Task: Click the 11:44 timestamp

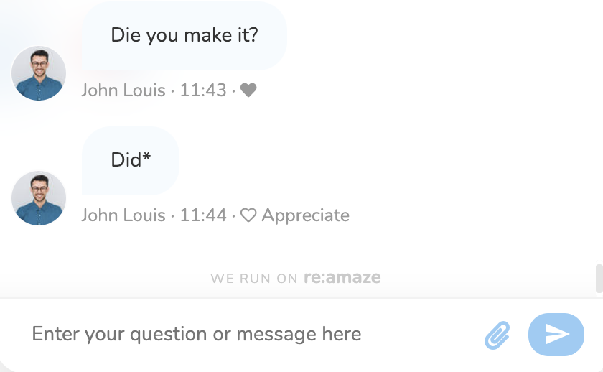Action: [x=203, y=215]
